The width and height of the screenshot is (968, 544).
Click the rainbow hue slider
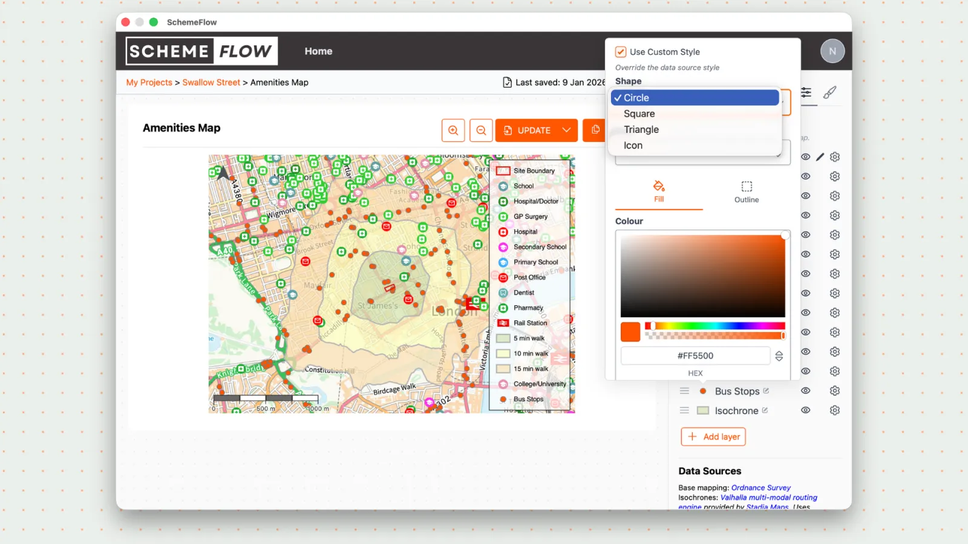pos(715,326)
